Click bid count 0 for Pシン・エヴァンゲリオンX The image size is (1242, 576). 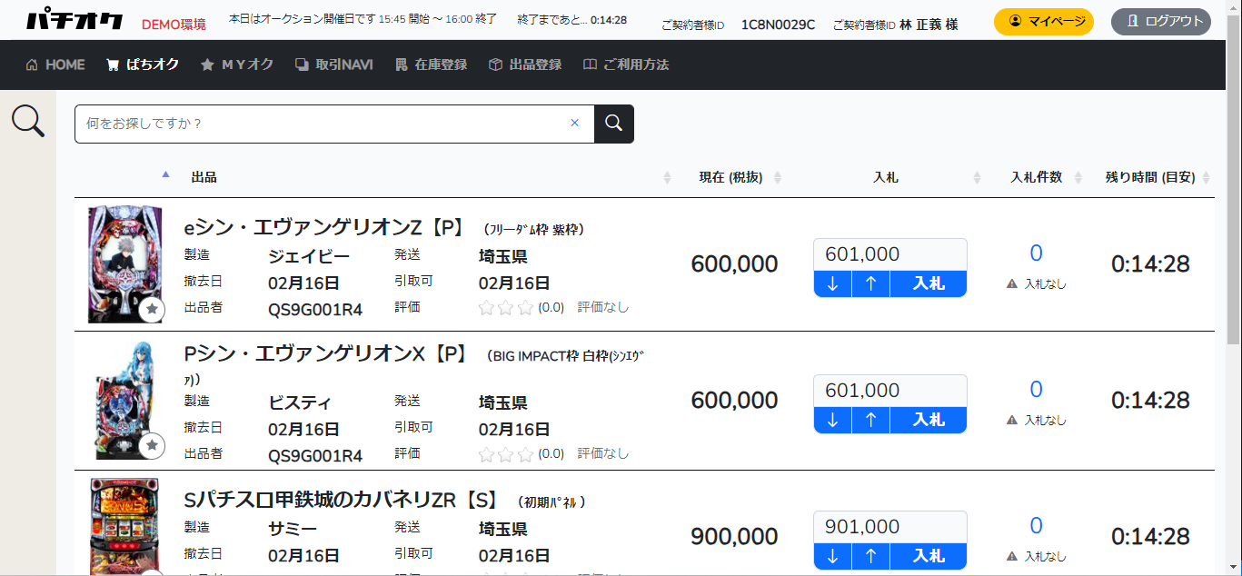pyautogui.click(x=1036, y=390)
